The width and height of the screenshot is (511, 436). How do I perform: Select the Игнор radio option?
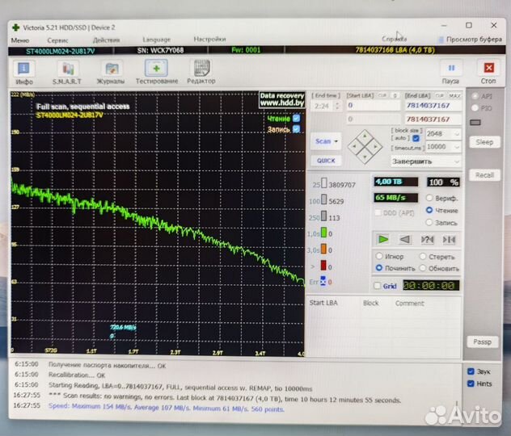coord(379,257)
